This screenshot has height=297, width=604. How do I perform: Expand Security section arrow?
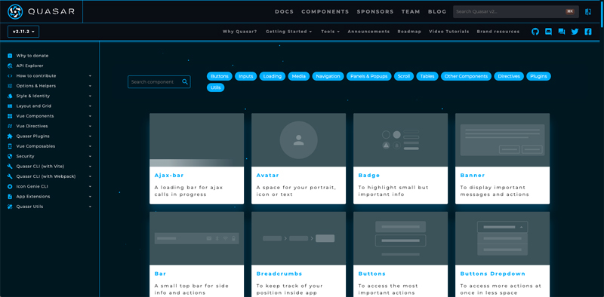point(90,156)
